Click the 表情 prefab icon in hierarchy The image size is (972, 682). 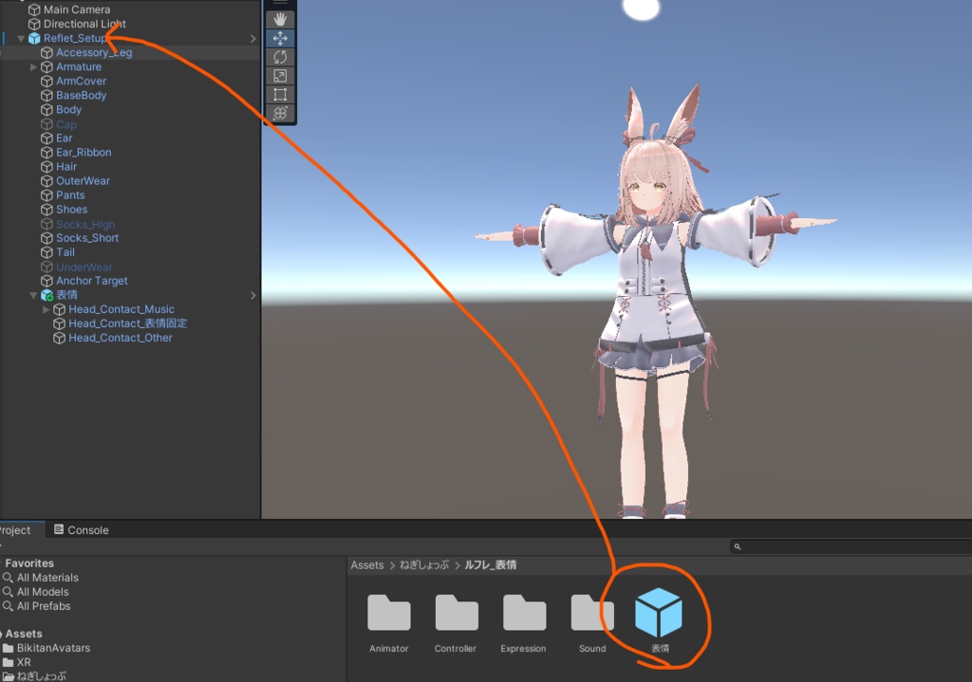pyautogui.click(x=47, y=296)
